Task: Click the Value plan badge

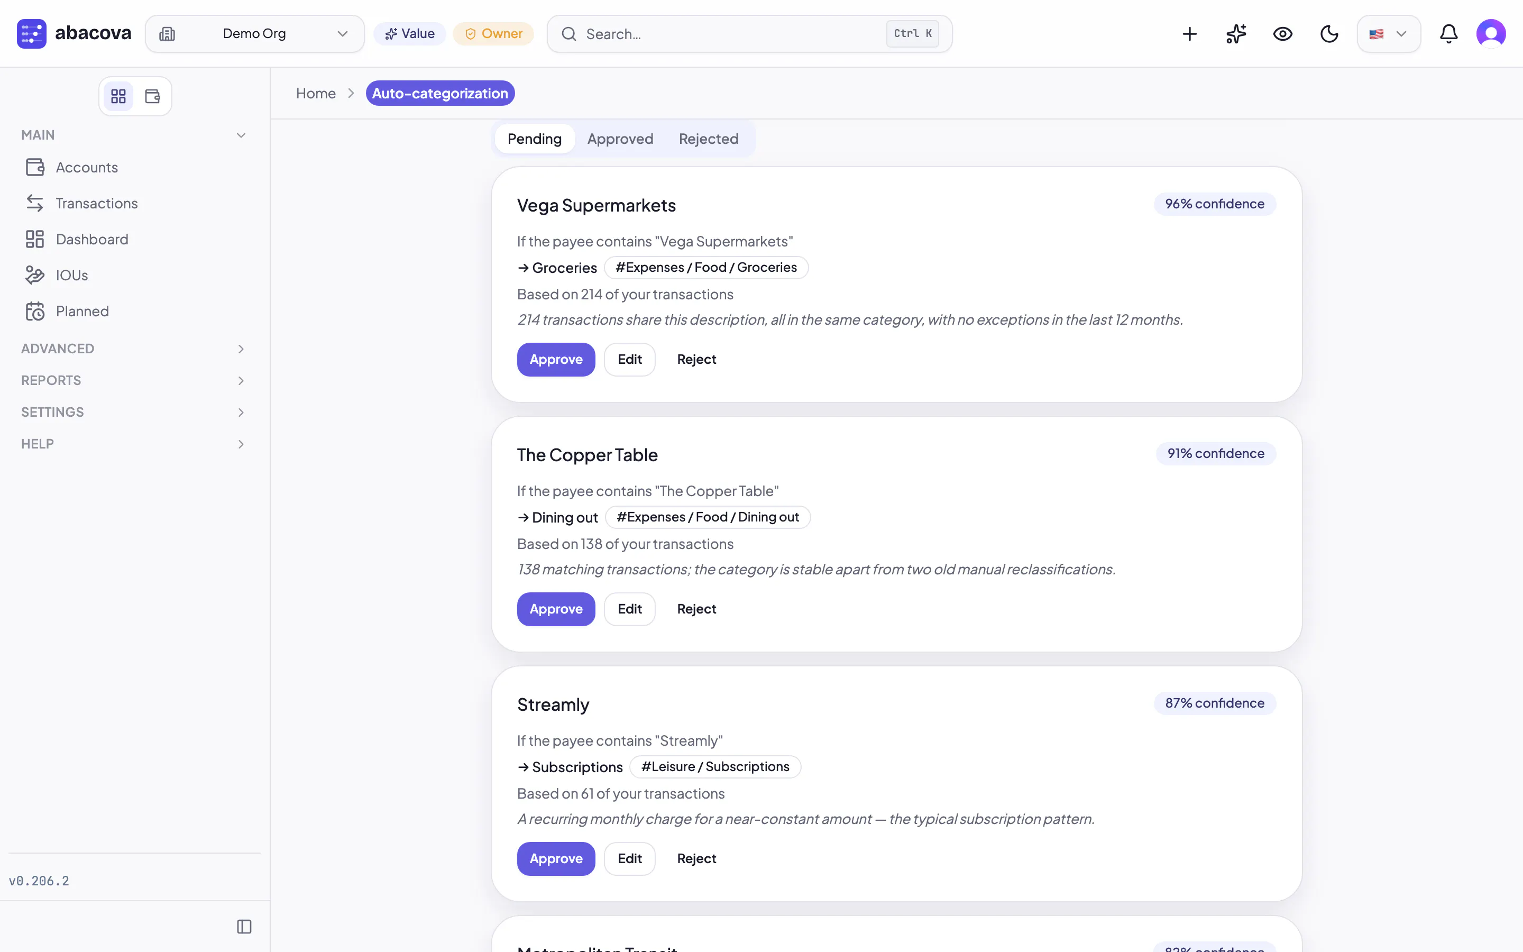Action: click(x=410, y=34)
